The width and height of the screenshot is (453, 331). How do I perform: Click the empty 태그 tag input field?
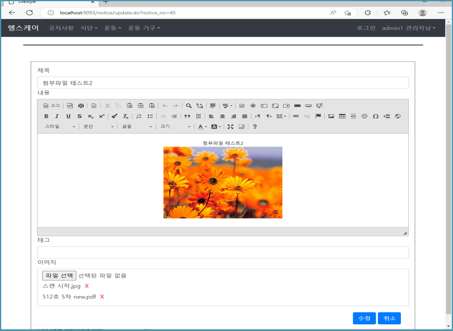click(x=223, y=253)
